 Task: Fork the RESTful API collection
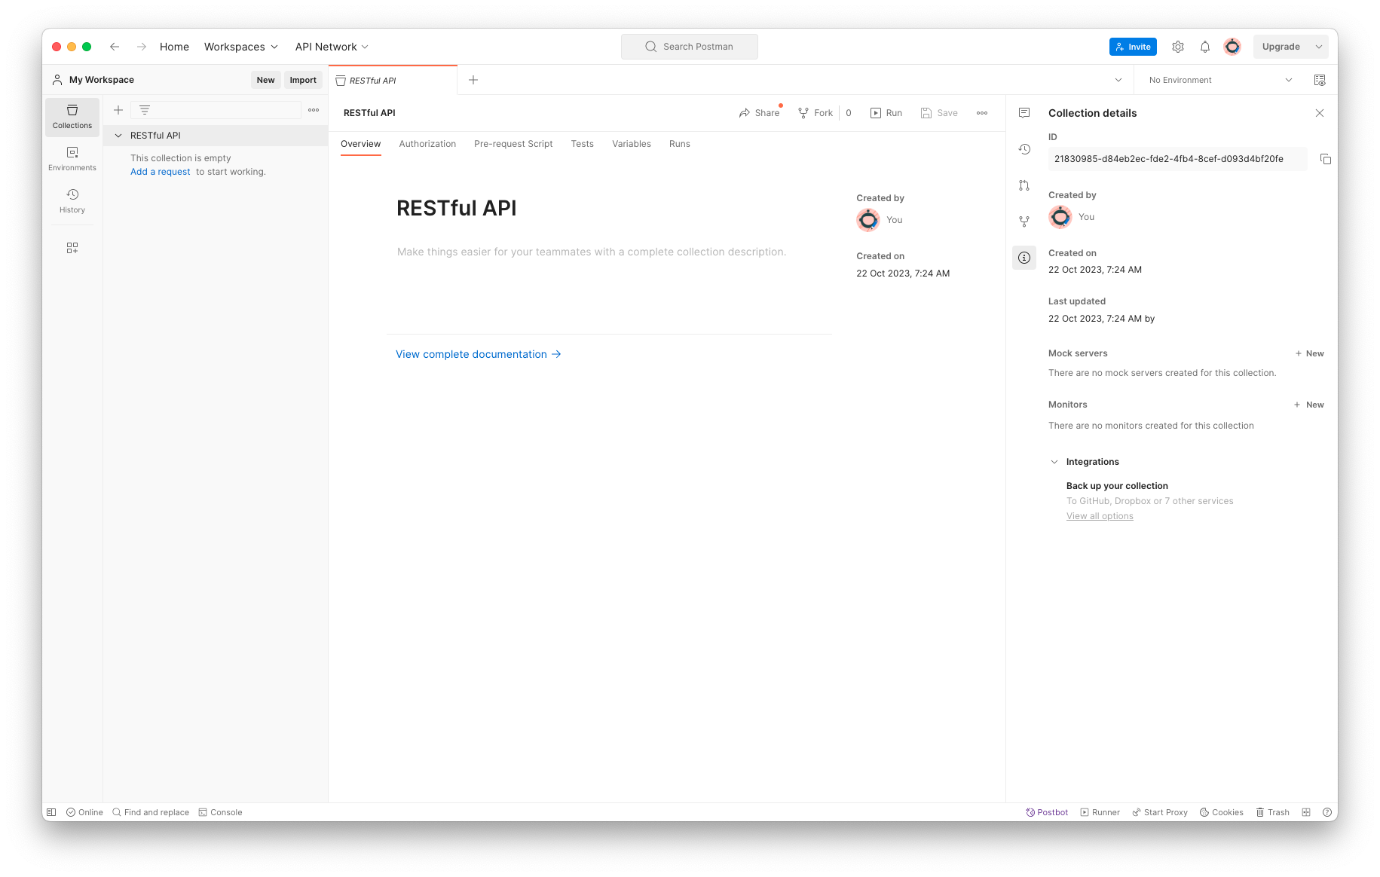pyautogui.click(x=815, y=113)
